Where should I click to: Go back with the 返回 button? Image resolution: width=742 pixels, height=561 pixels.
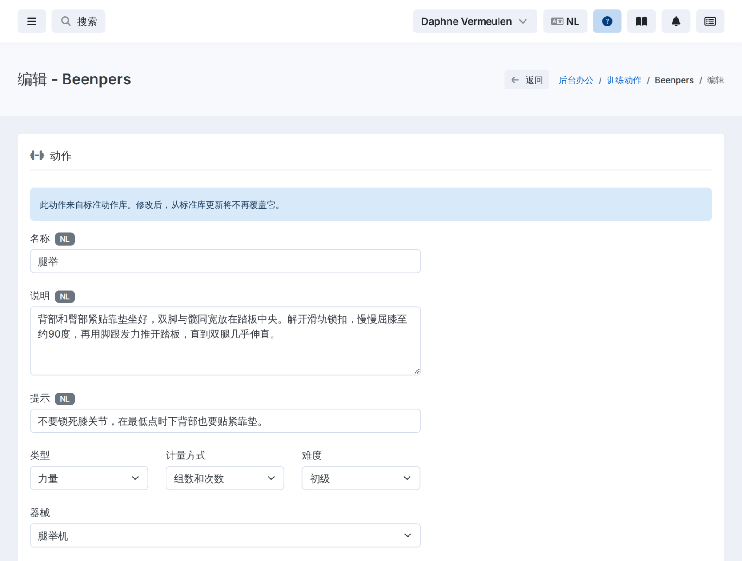526,80
